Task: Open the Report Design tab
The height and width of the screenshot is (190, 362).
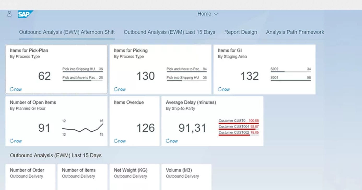Action: coord(240,32)
